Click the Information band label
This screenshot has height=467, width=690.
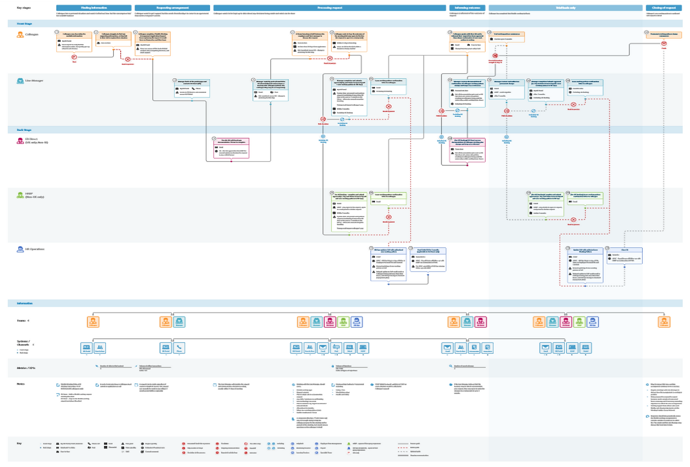click(x=25, y=304)
